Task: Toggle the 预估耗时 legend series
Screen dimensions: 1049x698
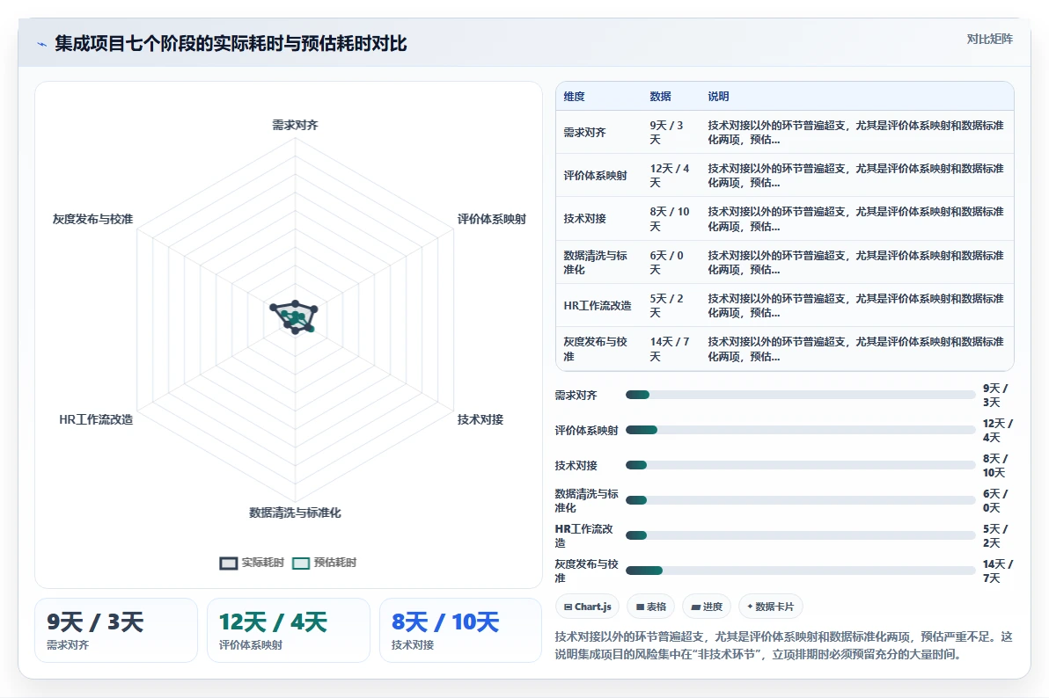Action: pos(325,563)
